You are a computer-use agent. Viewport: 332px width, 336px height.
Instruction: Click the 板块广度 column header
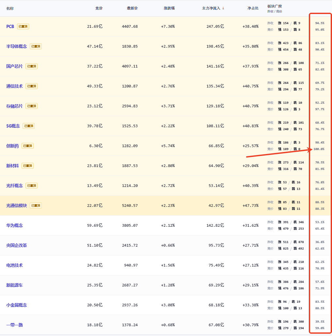[x=274, y=6]
